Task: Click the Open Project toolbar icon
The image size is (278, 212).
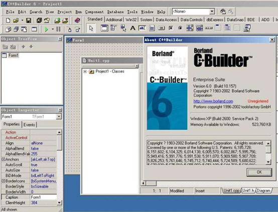Action: [x=47, y=21]
